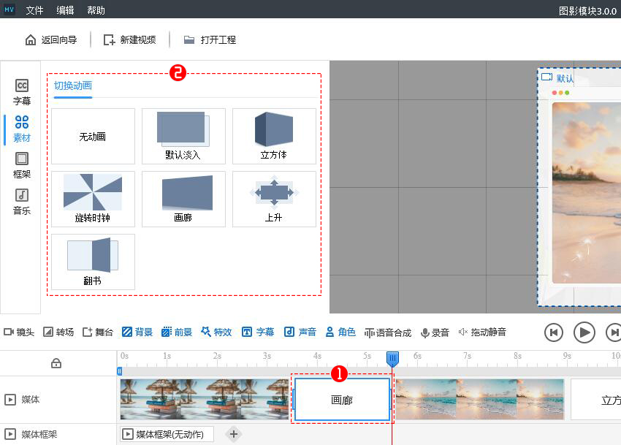
Task: Click the 语音合成 speech synthesis tool
Action: (x=388, y=332)
